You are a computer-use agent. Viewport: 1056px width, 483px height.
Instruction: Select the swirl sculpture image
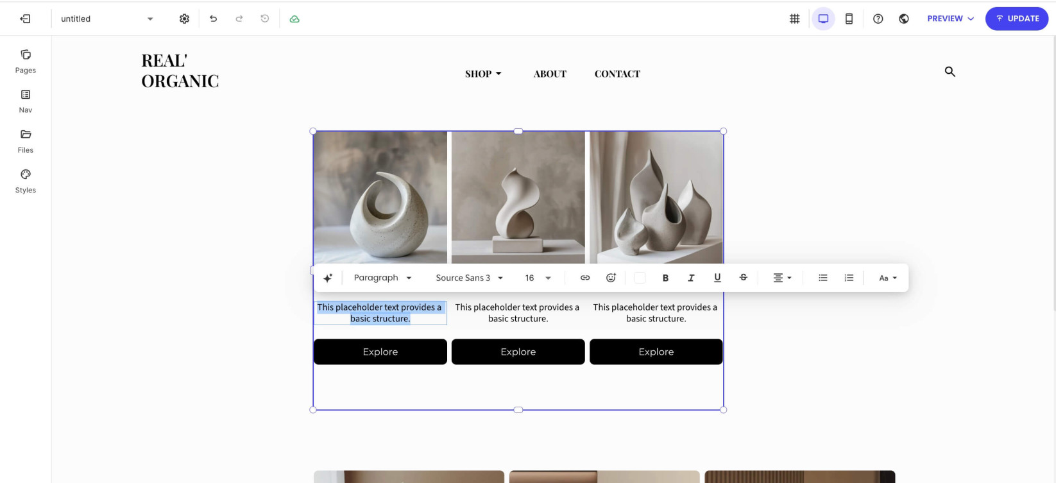380,198
